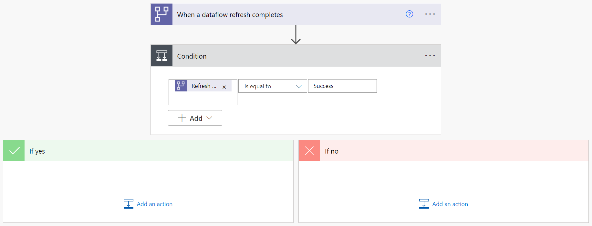Click the Refresh token's dataflow icon
This screenshot has height=226, width=592.
[x=181, y=86]
